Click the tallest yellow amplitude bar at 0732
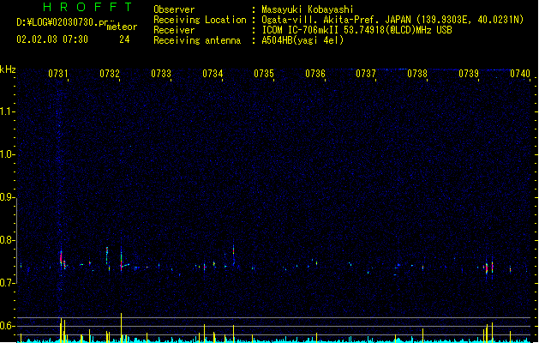 coord(121,328)
